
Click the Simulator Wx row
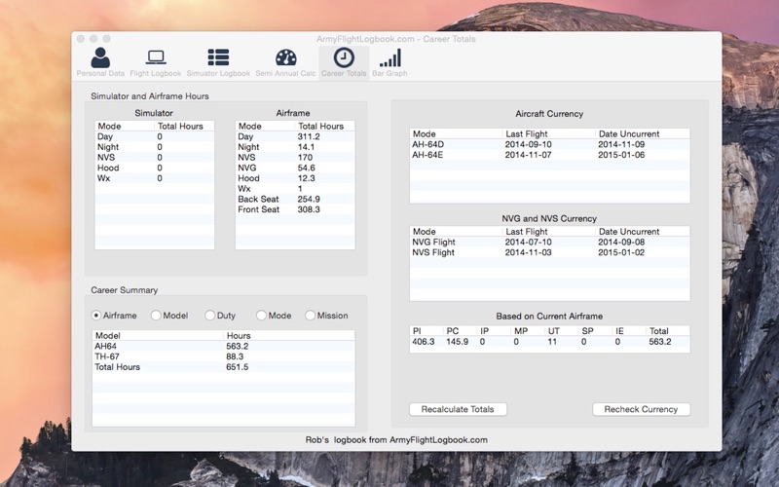(155, 178)
